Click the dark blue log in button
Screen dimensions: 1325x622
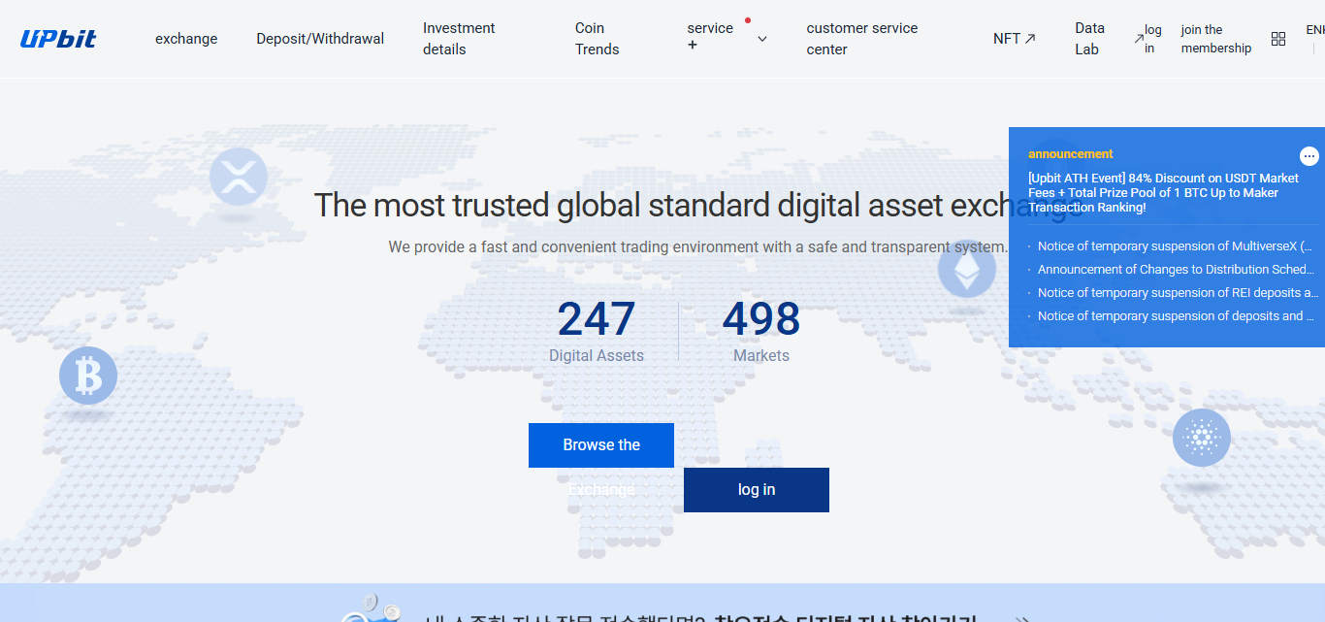coord(757,490)
